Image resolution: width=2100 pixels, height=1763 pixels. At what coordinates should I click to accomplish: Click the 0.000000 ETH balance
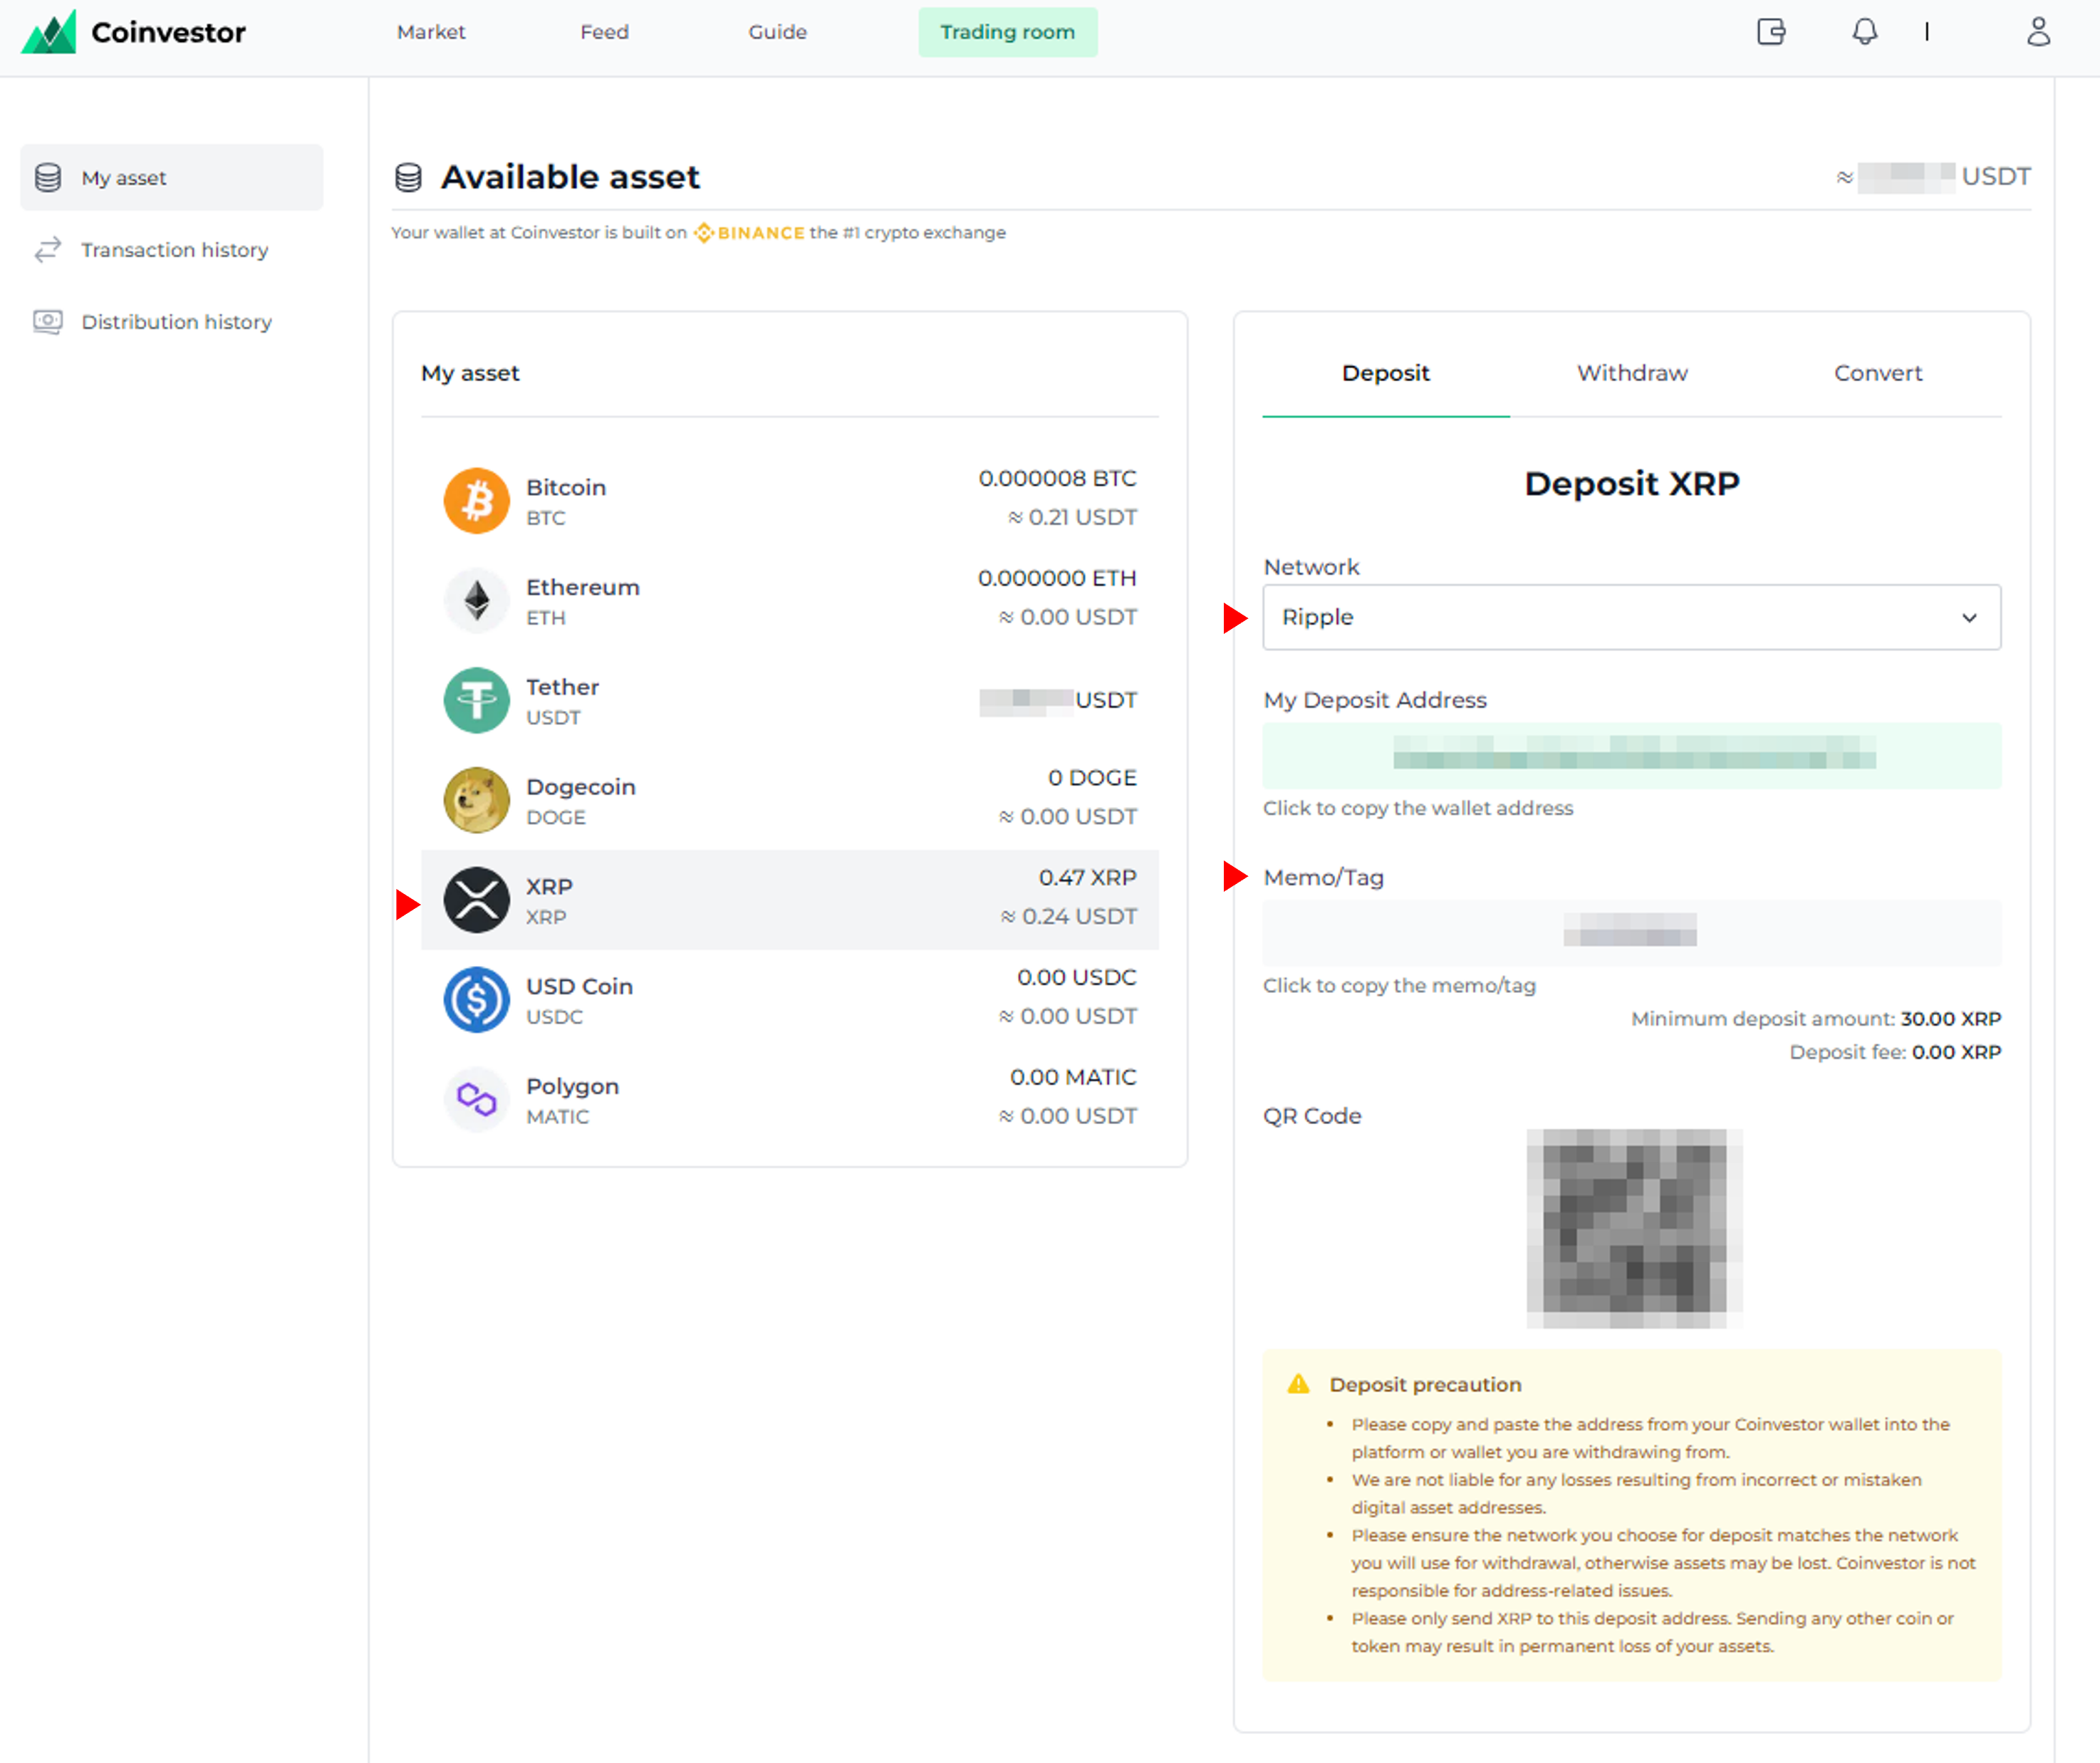1057,578
